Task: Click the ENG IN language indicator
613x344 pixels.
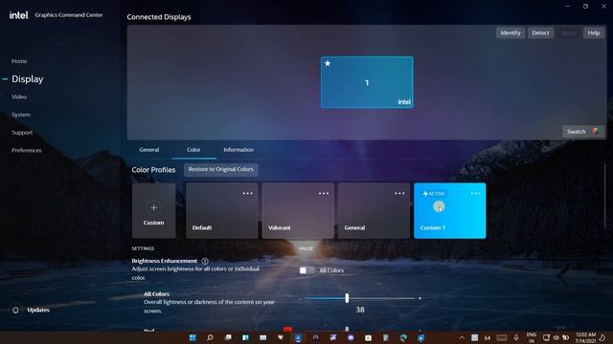Action: (532, 337)
